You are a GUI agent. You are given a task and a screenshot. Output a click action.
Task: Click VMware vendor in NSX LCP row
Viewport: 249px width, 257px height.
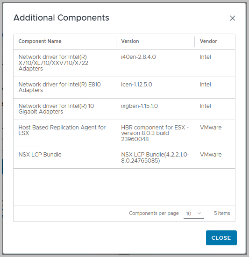(211, 154)
